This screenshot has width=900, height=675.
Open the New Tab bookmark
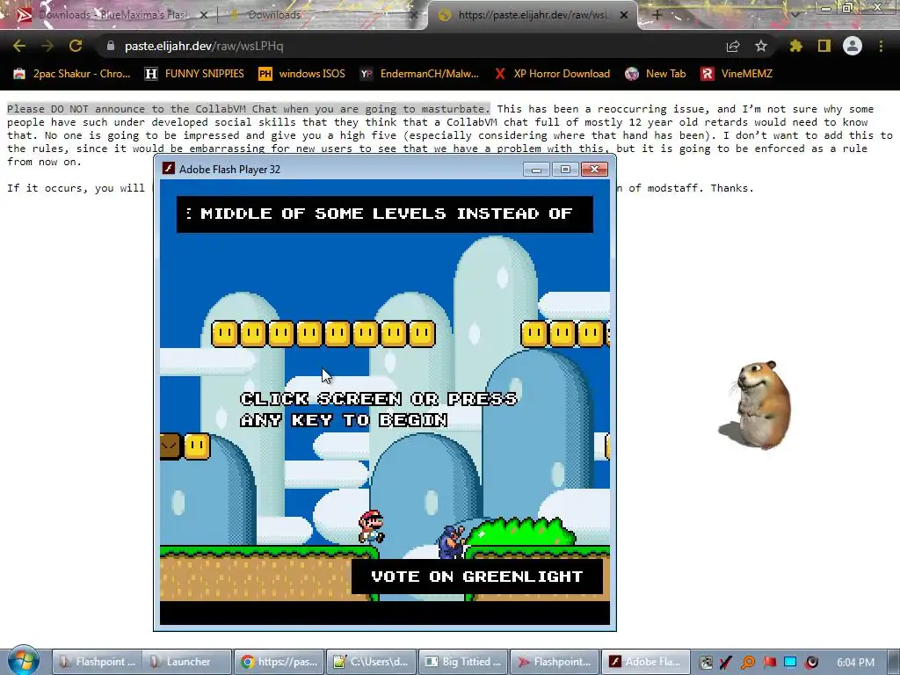pyautogui.click(x=656, y=74)
